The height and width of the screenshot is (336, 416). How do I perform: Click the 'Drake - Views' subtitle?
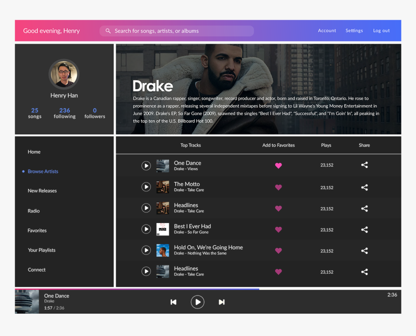tap(186, 169)
